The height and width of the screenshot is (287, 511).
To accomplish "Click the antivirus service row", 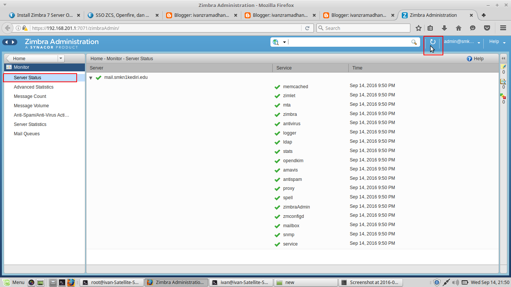I will (291, 124).
